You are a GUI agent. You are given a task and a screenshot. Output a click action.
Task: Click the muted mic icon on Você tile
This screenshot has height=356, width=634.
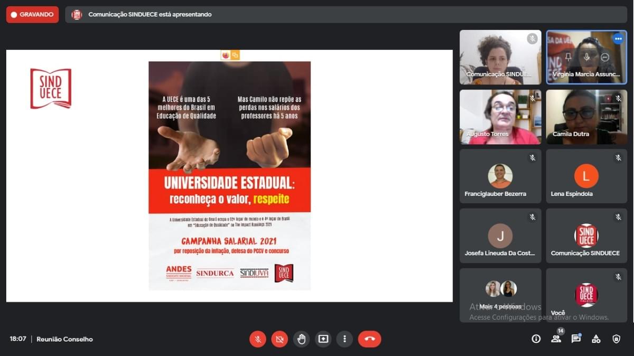coord(618,277)
